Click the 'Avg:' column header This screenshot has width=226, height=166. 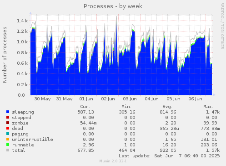pos(167,107)
